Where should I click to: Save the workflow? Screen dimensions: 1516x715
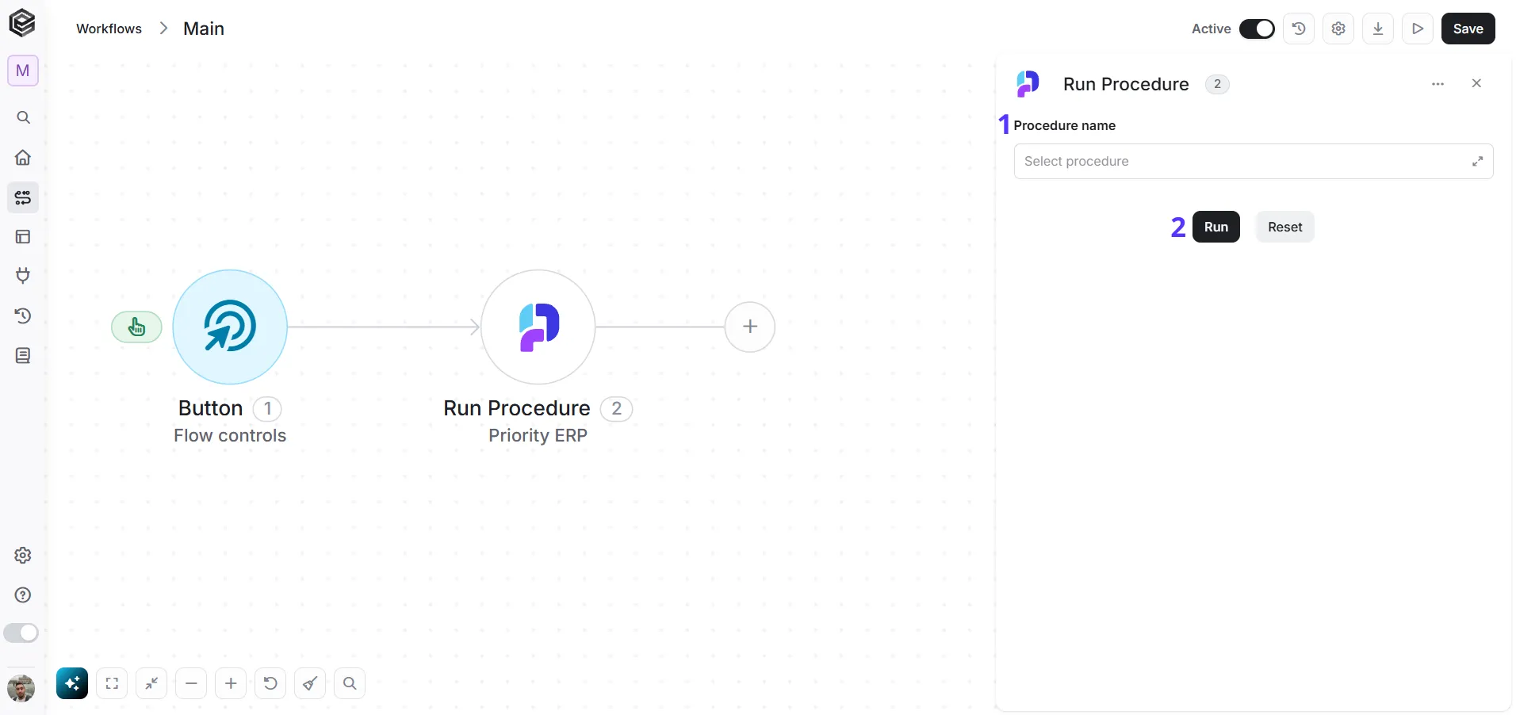[x=1468, y=29]
